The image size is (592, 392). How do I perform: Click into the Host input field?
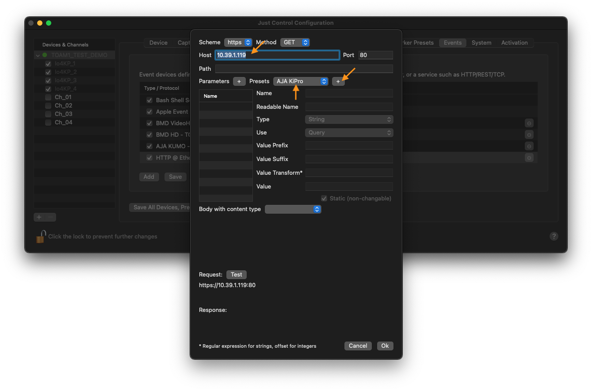tap(277, 55)
